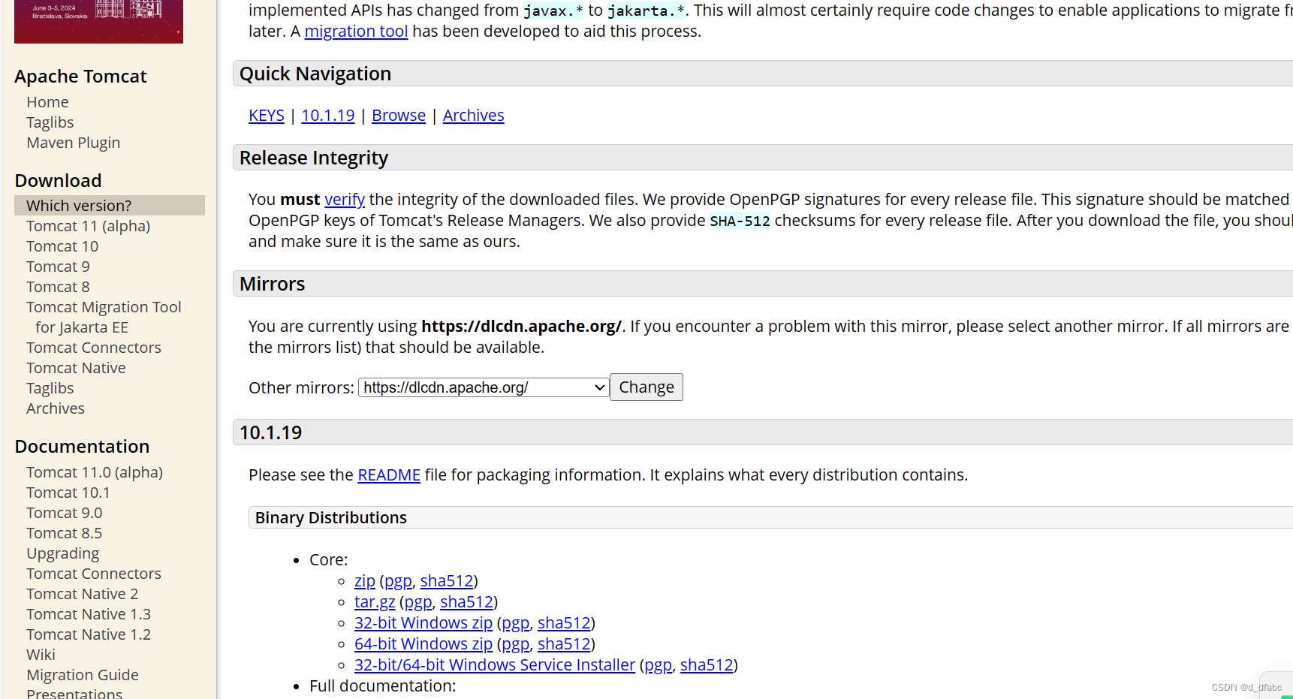Open the verify integrity link
Viewport: 1293px width, 699px height.
point(345,200)
